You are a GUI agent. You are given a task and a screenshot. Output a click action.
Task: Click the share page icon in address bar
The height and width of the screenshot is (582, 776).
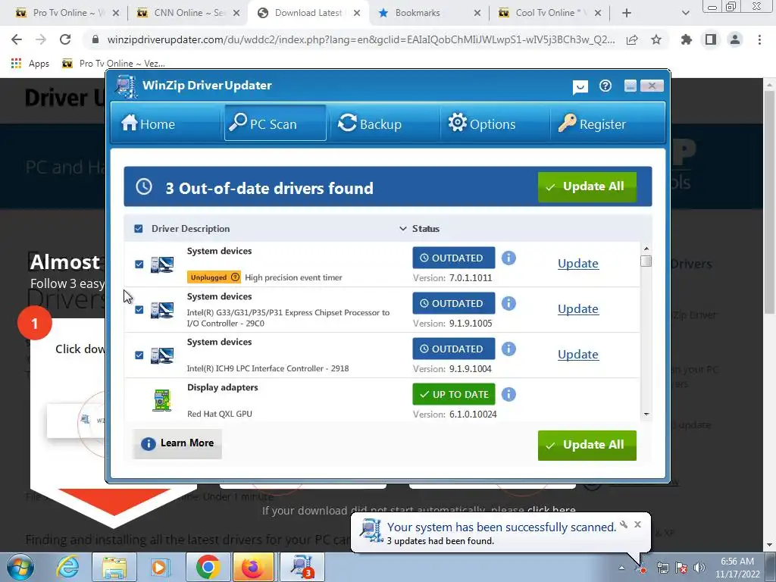click(x=632, y=39)
